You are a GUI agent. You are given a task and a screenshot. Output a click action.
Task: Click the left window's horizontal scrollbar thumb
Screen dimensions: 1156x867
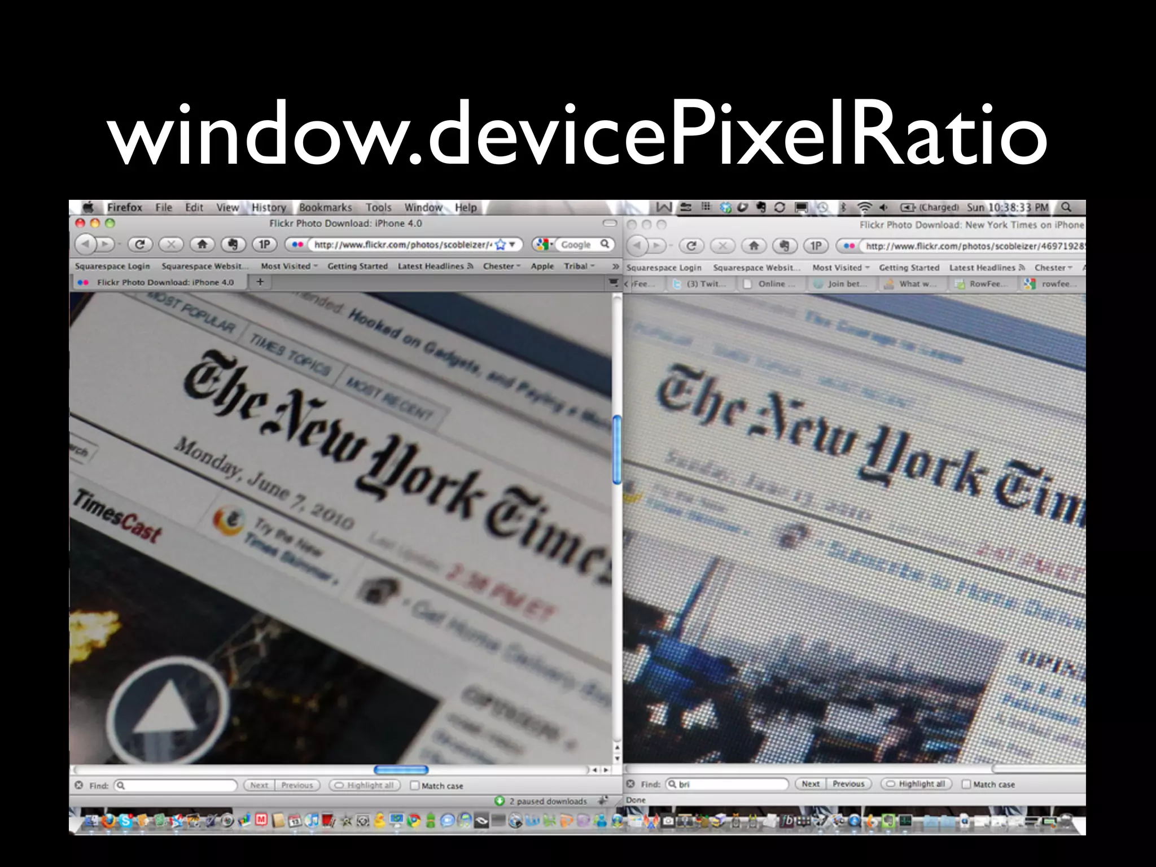click(401, 769)
